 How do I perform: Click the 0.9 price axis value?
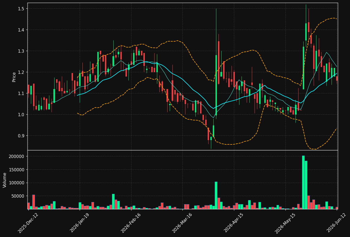coord(21,136)
